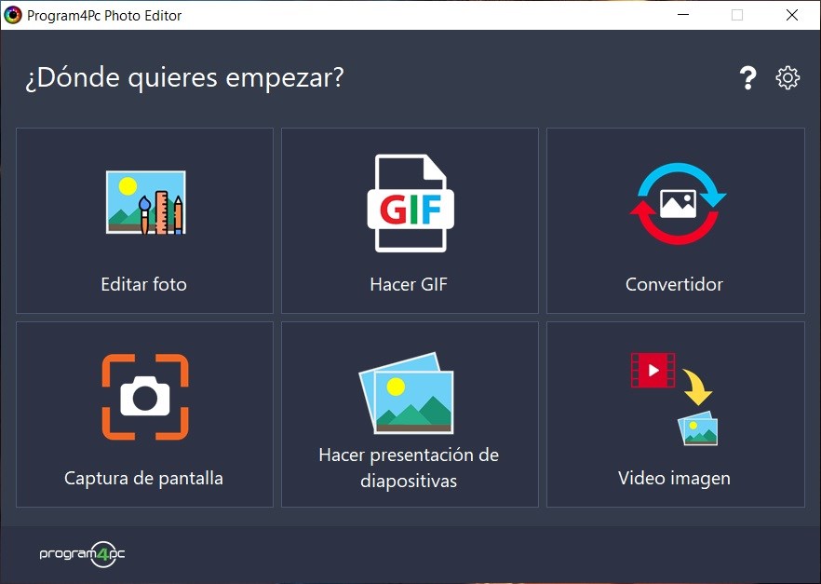Select the orange screen capture camera icon
The height and width of the screenshot is (584, 821).
click(x=145, y=397)
